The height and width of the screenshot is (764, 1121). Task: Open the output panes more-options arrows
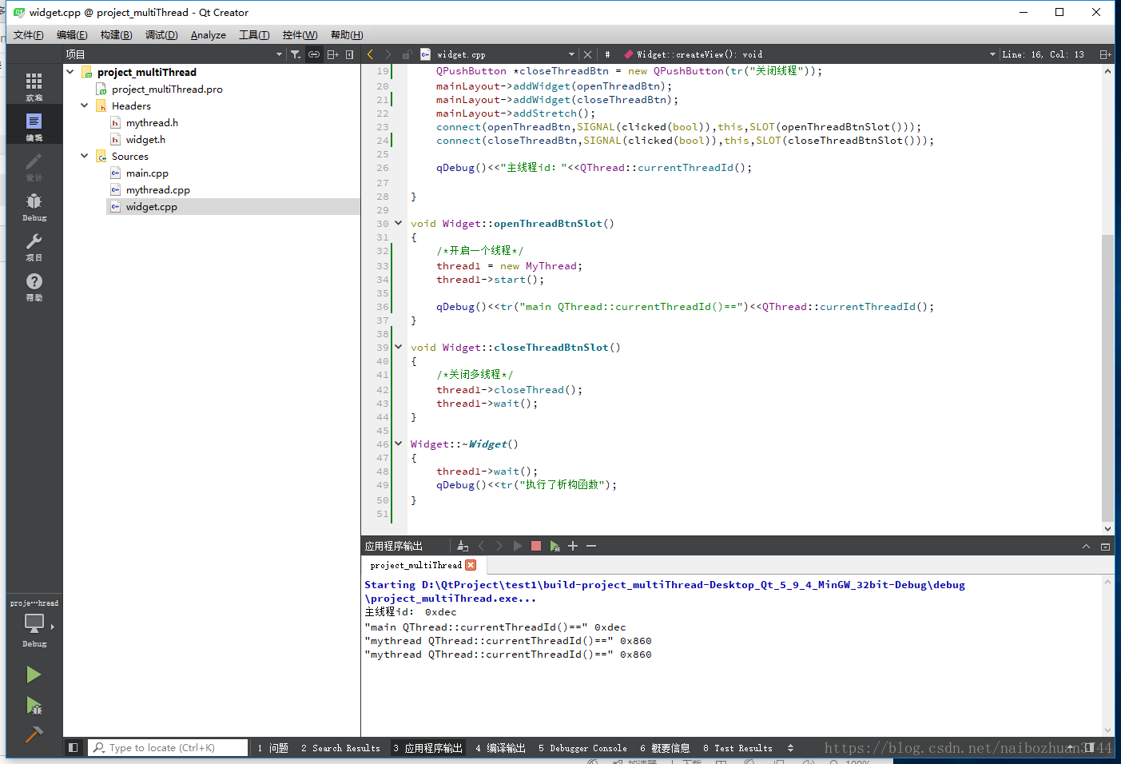click(791, 748)
